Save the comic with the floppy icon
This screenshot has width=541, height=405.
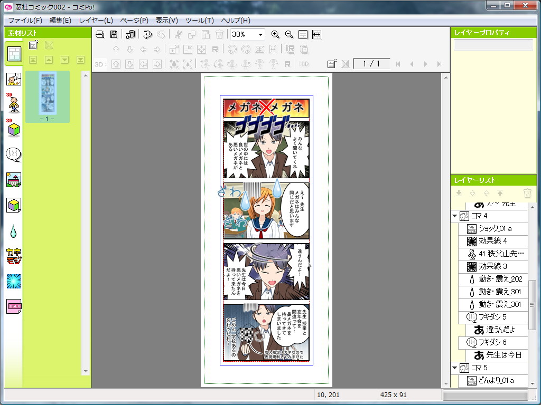114,34
